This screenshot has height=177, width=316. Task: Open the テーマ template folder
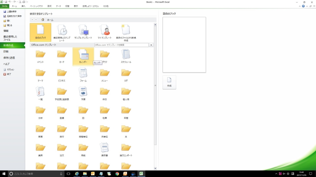click(x=40, y=76)
